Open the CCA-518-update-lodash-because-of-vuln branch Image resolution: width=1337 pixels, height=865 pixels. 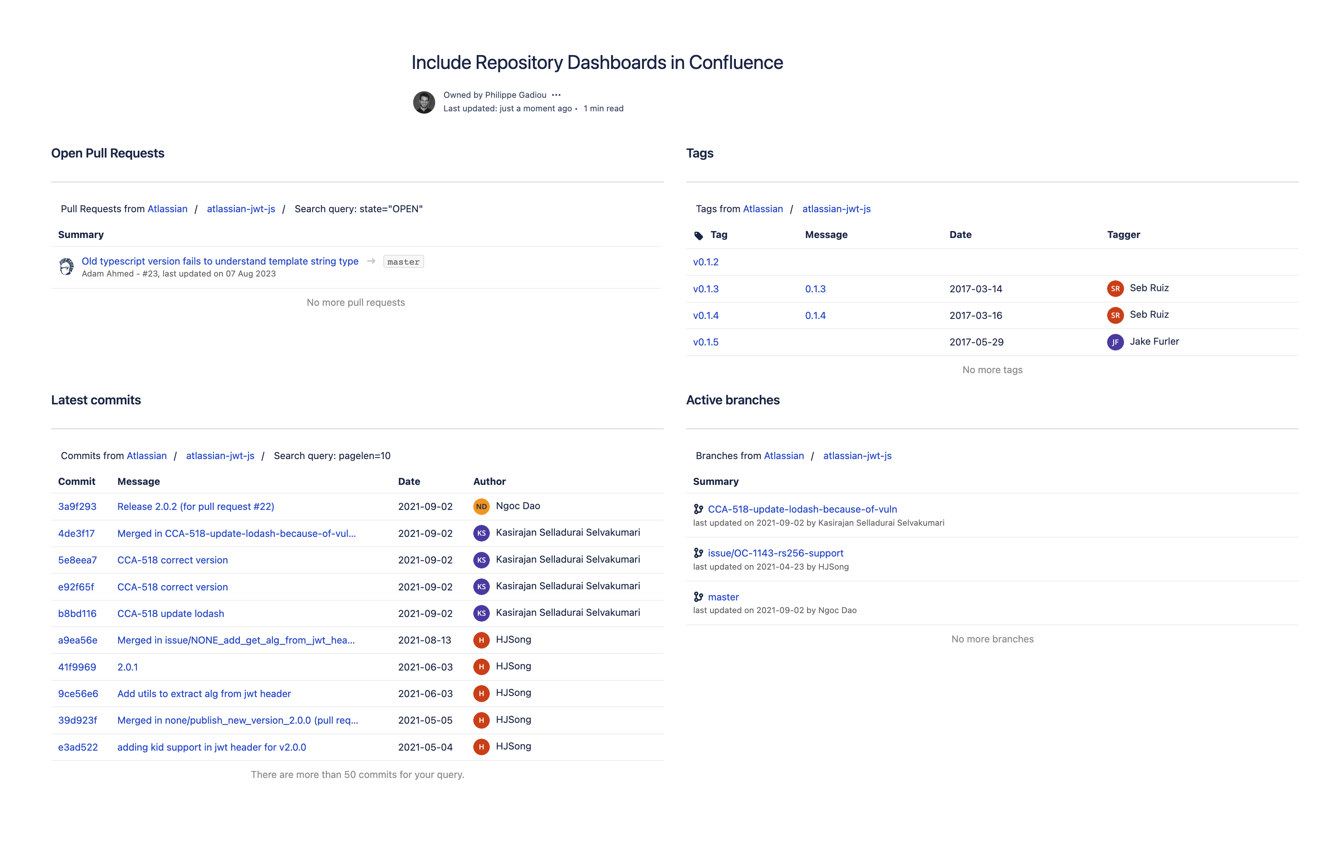(803, 509)
